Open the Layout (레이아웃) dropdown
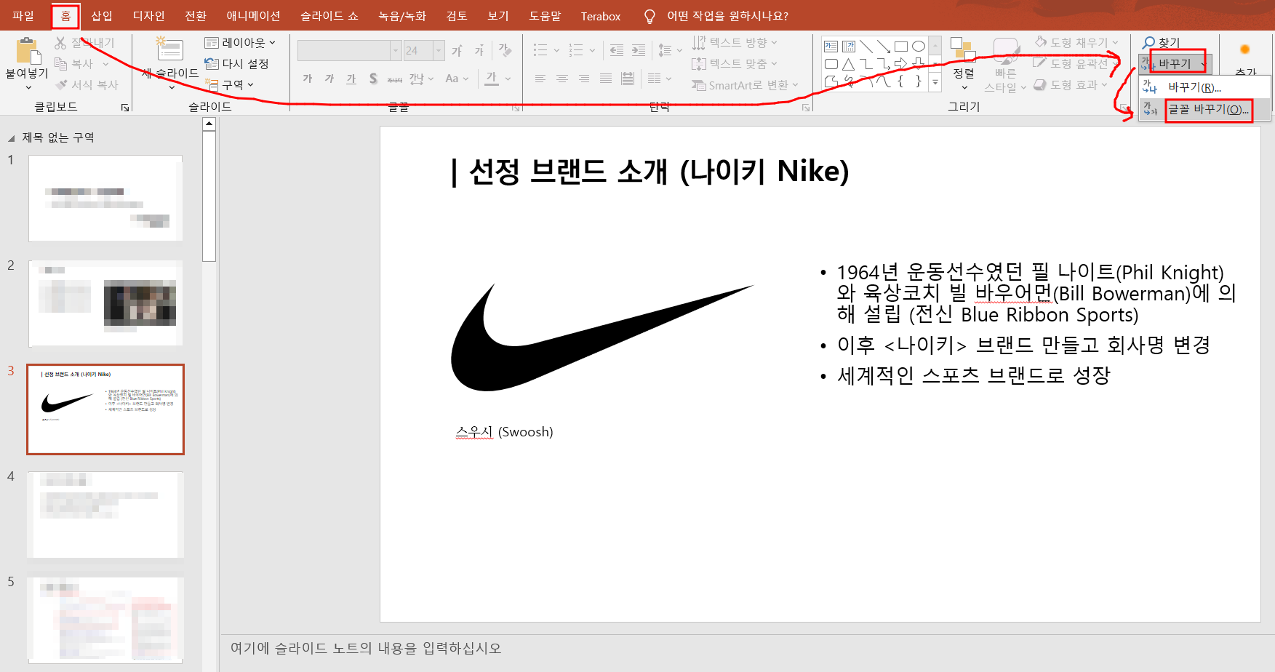 pos(240,43)
